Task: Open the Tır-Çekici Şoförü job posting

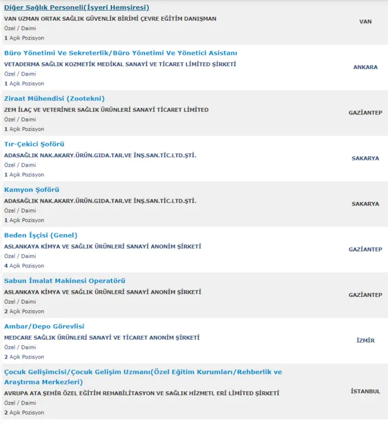Action: 35,144
